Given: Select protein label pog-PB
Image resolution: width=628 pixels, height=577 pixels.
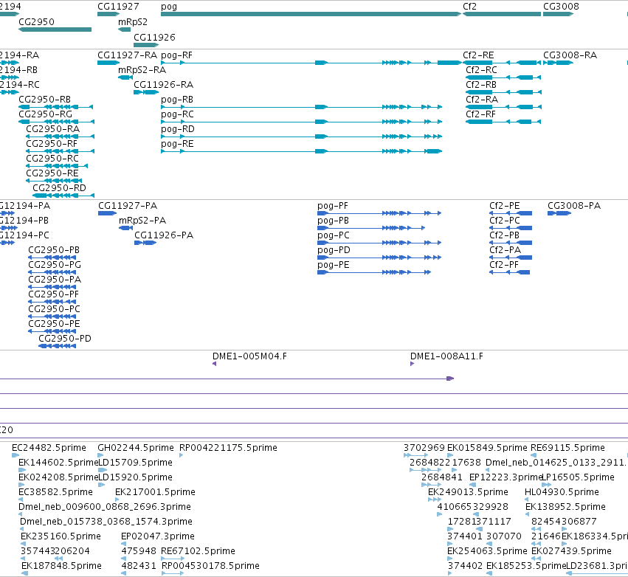Looking at the screenshot, I should tap(333, 221).
